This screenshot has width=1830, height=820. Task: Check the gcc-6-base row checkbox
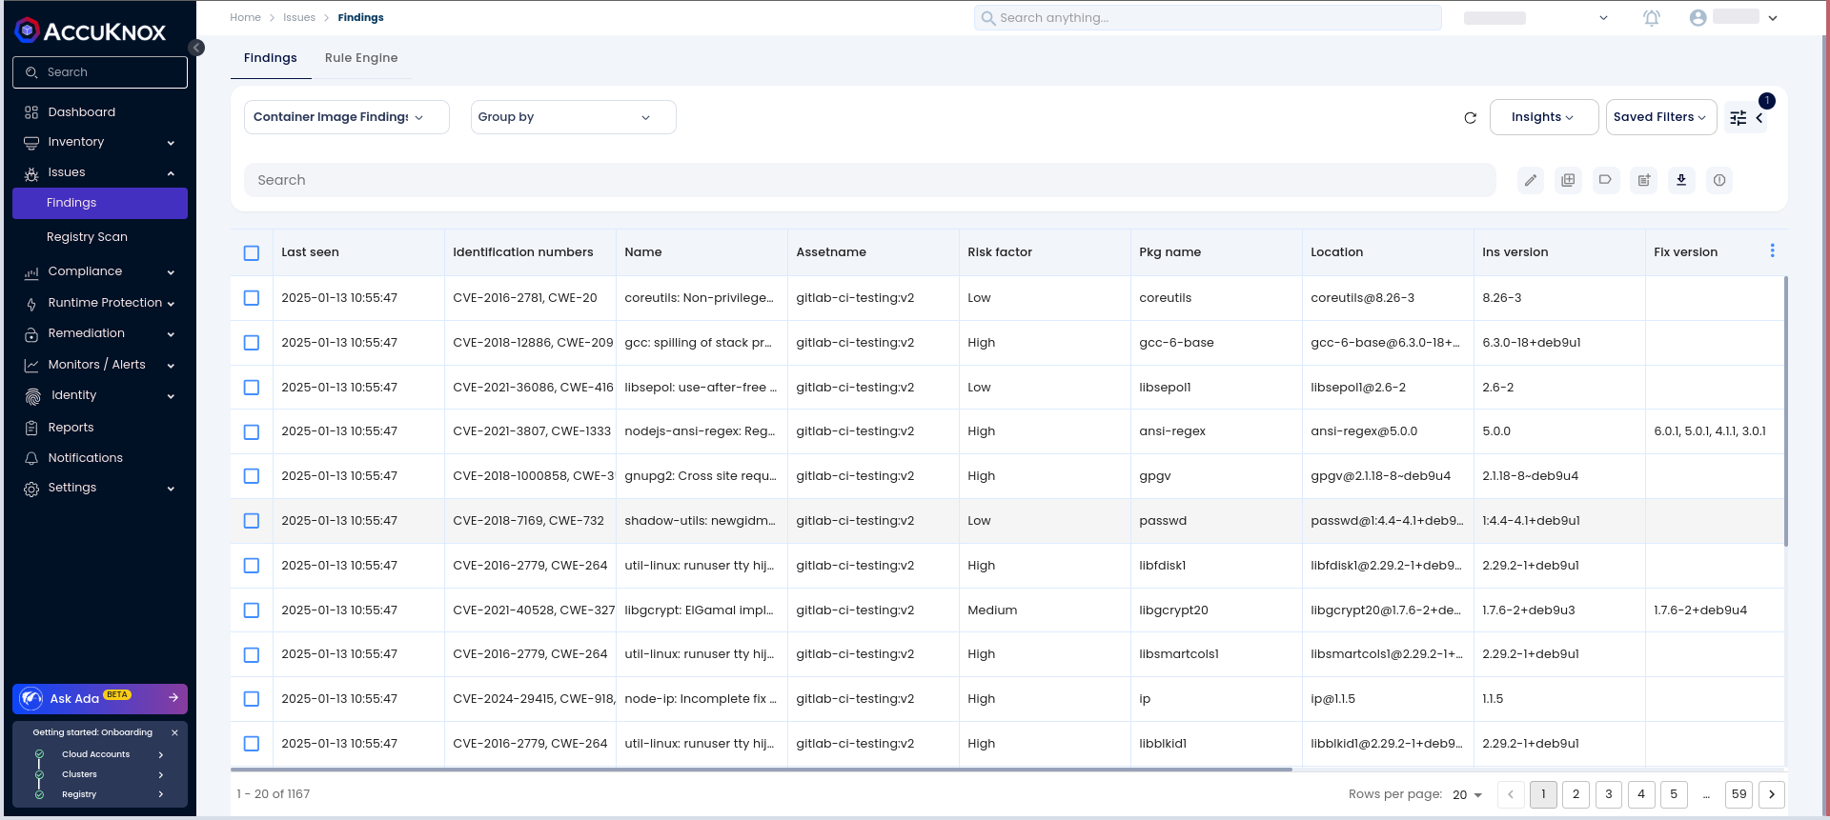coord(252,343)
